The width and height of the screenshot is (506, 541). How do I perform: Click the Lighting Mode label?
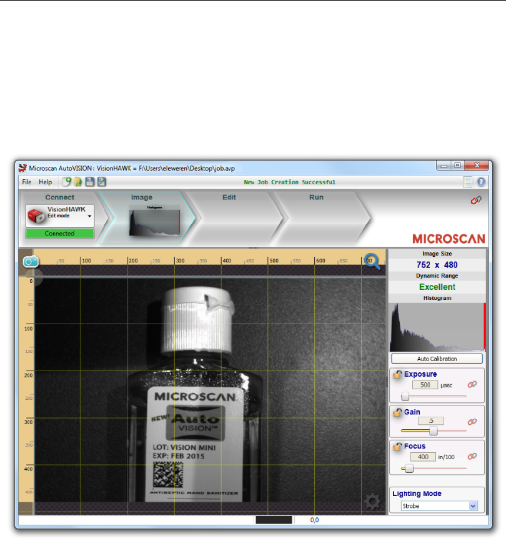click(417, 494)
